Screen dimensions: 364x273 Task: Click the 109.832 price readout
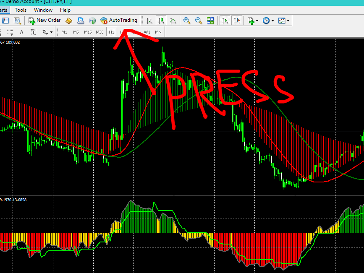coord(13,42)
